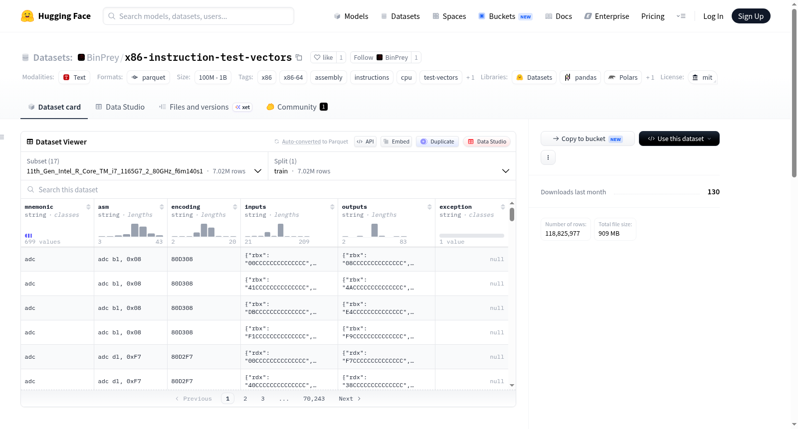Select the x86 tag
This screenshot has width=798, height=429.
[x=267, y=77]
